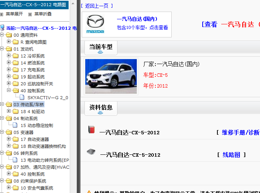Open the 一汽马自达(国内) brand link

pos(137,19)
